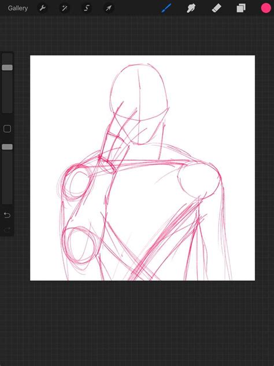Toggle the square Modify button in sidebar
The image size is (274, 366).
pyautogui.click(x=7, y=129)
